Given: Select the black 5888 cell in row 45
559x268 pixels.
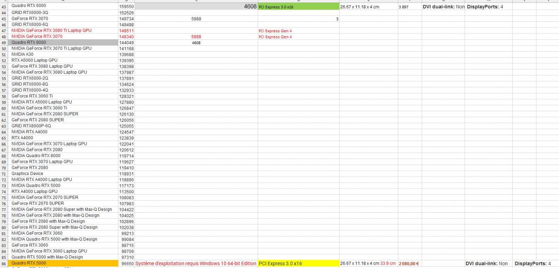Looking at the screenshot, I should pos(196,19).
